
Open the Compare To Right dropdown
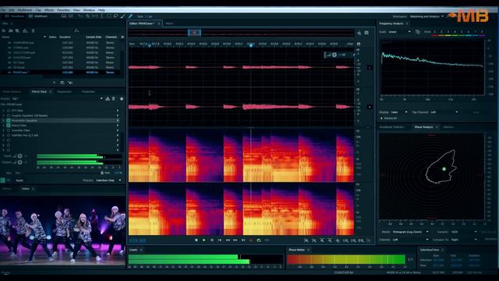pyautogui.click(x=464, y=240)
